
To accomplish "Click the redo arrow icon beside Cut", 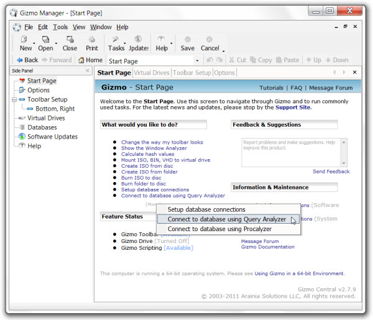I will coord(219,60).
